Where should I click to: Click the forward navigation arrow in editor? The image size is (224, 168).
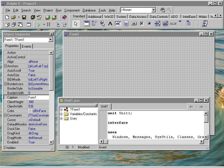(x=201, y=107)
